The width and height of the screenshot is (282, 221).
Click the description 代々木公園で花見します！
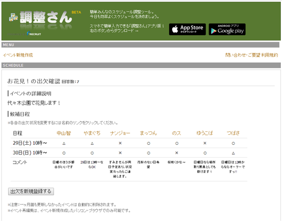point(34,103)
